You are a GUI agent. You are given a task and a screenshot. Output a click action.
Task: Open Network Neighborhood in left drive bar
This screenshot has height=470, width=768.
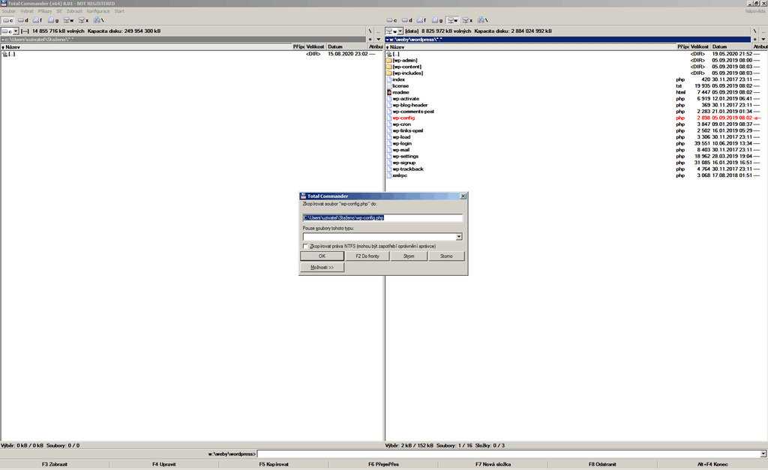[98, 20]
